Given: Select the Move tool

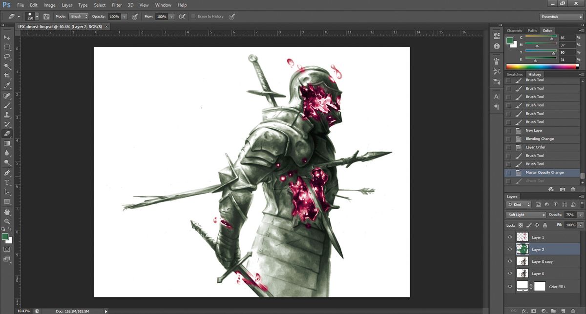Looking at the screenshot, I should coord(7,38).
